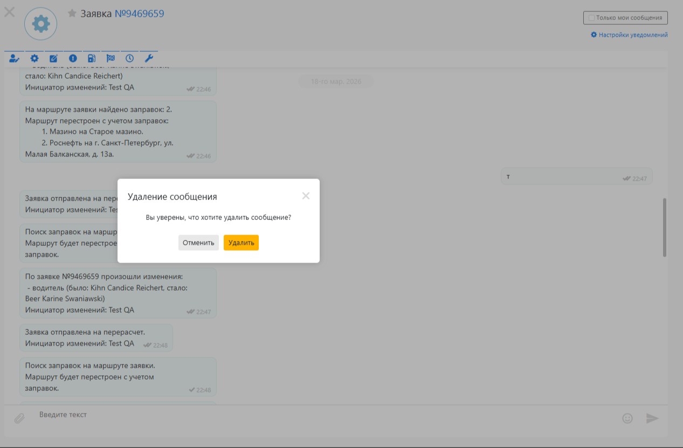Confirm deletion with the 'Удалить' button

pyautogui.click(x=241, y=243)
